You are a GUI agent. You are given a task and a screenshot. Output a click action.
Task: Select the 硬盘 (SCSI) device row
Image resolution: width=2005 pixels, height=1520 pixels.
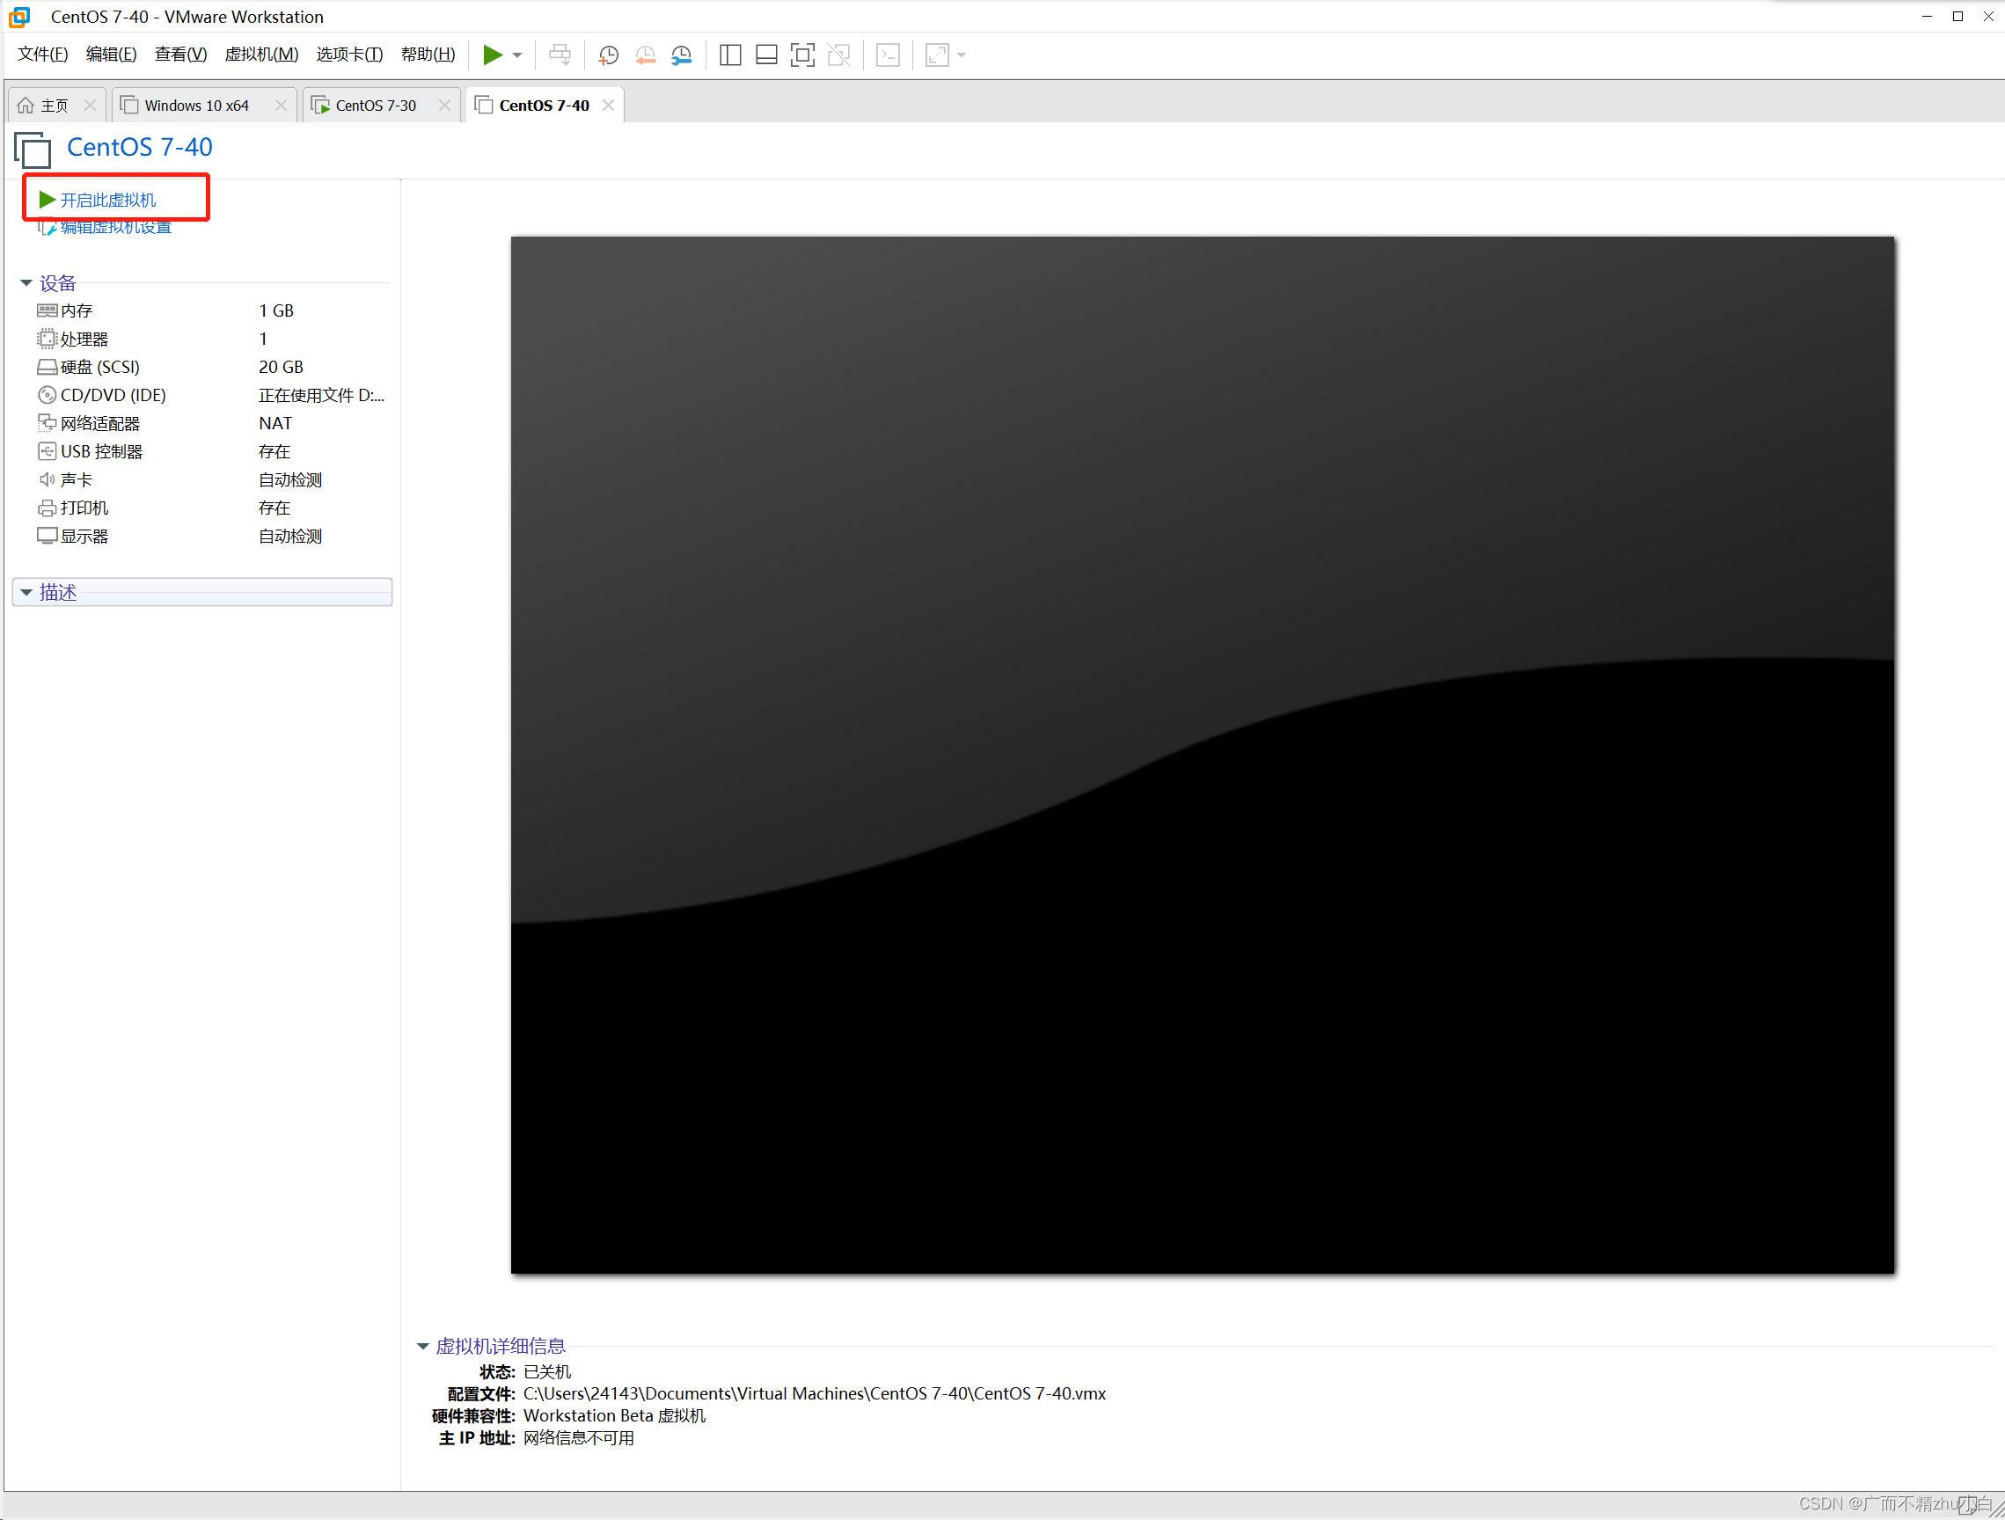(211, 367)
